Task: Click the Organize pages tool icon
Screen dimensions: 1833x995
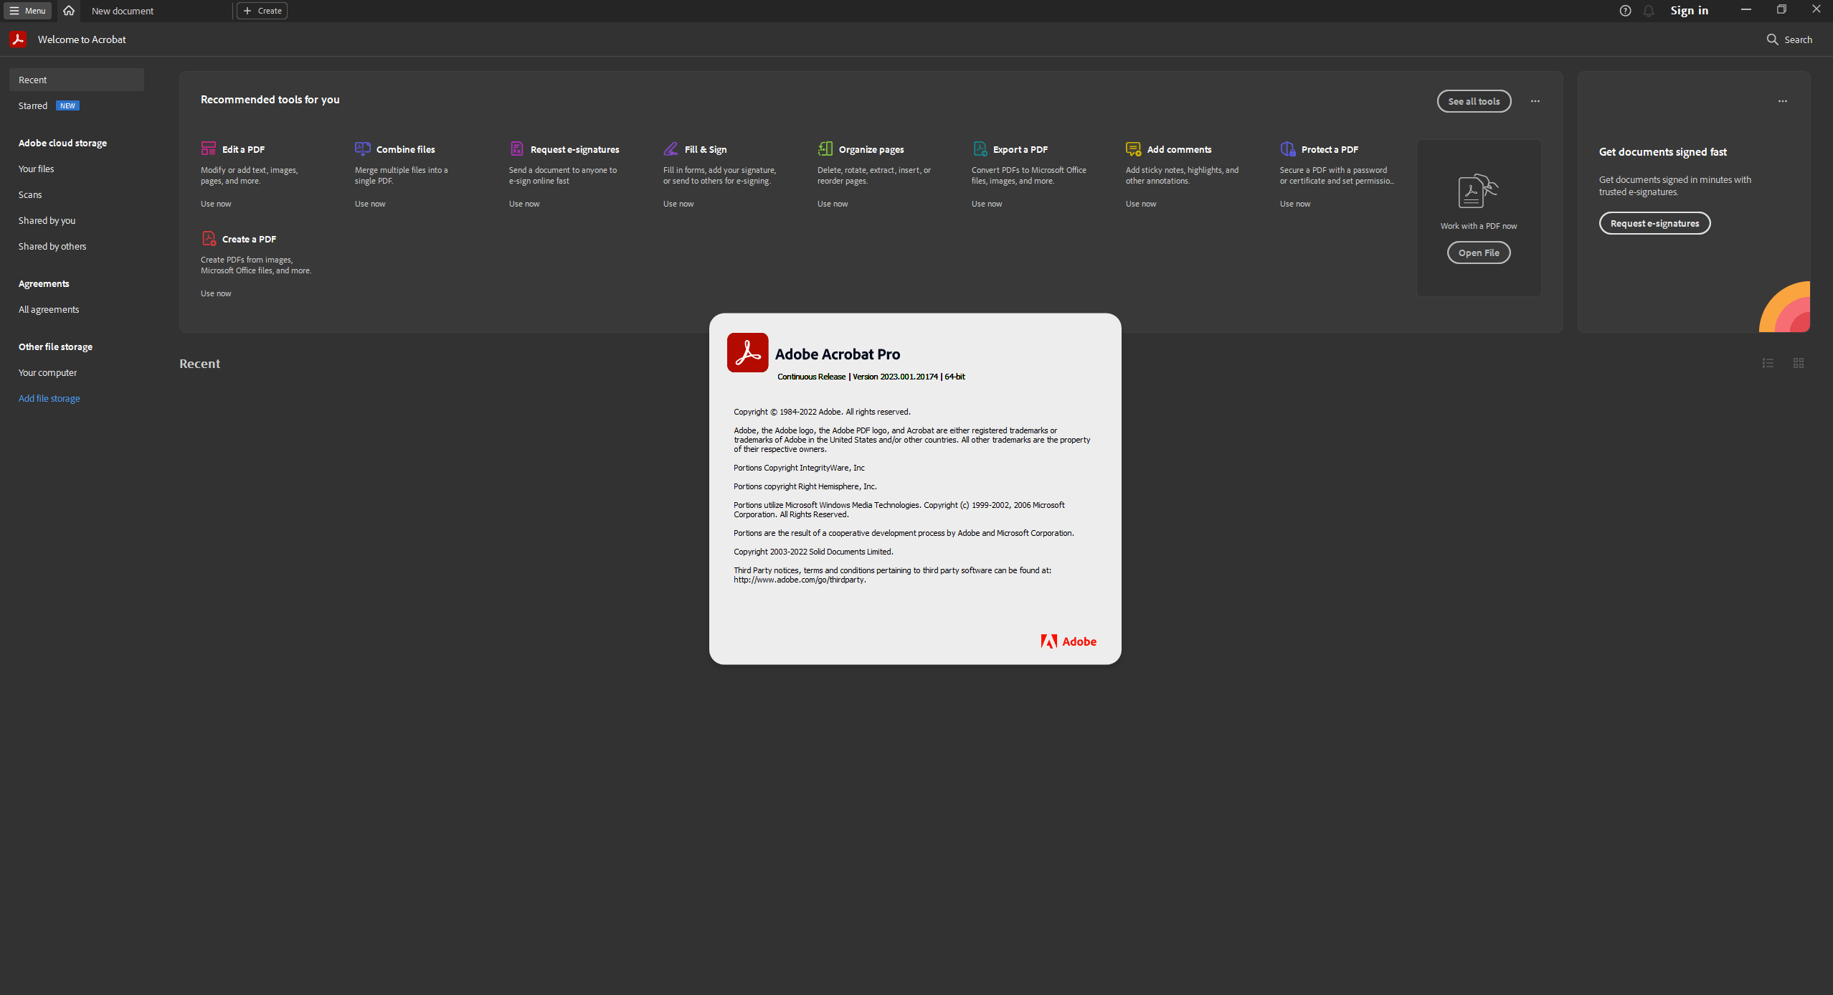Action: [825, 148]
